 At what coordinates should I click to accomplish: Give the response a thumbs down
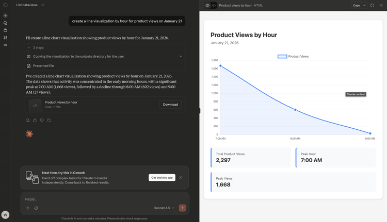[x=42, y=121]
